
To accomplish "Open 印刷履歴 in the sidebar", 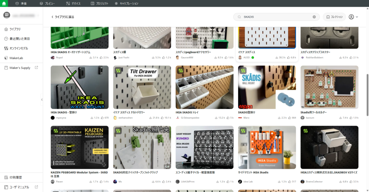I will 15,177.
